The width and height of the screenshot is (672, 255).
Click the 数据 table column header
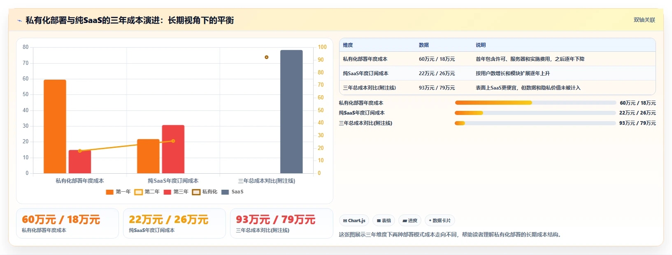click(424, 45)
